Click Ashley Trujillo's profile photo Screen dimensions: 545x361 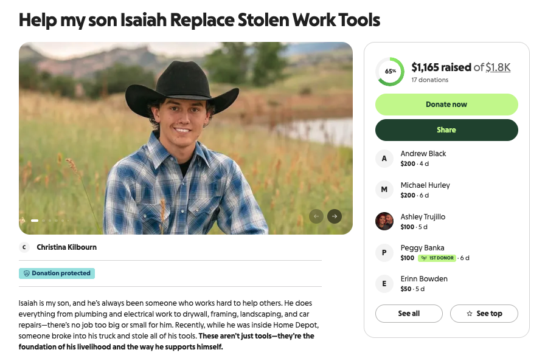pyautogui.click(x=384, y=221)
